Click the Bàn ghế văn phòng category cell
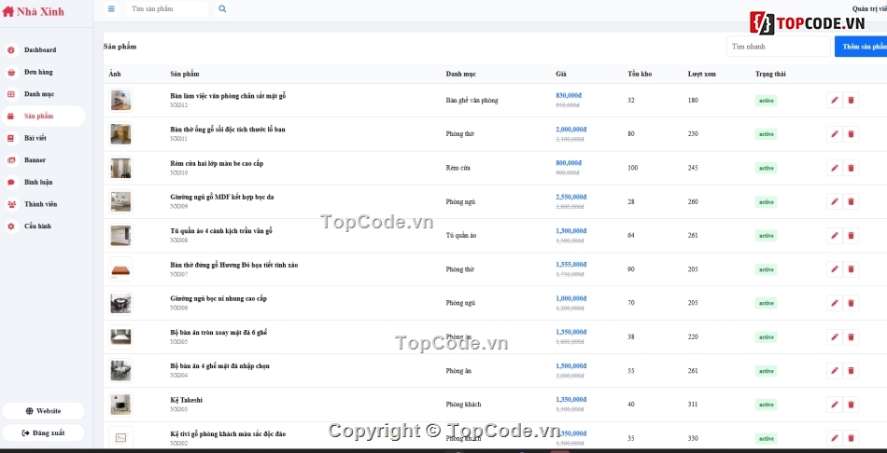Viewport: 887px width, 453px height. click(472, 101)
